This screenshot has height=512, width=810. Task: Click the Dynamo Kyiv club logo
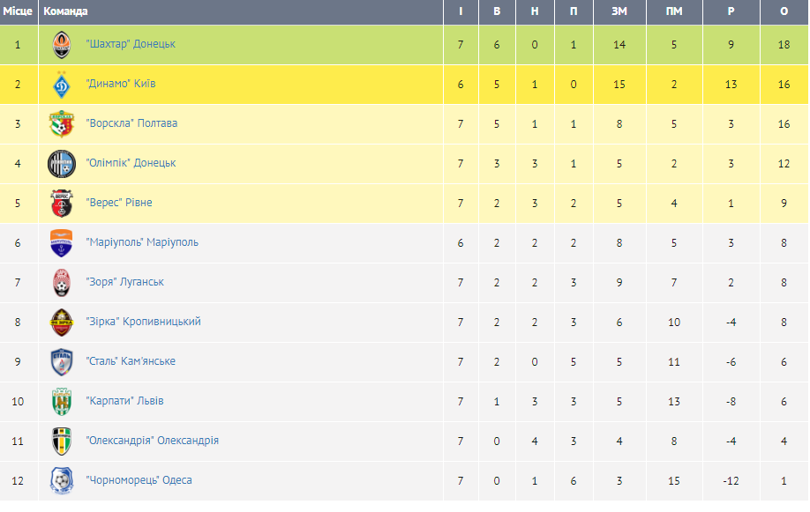(x=61, y=84)
